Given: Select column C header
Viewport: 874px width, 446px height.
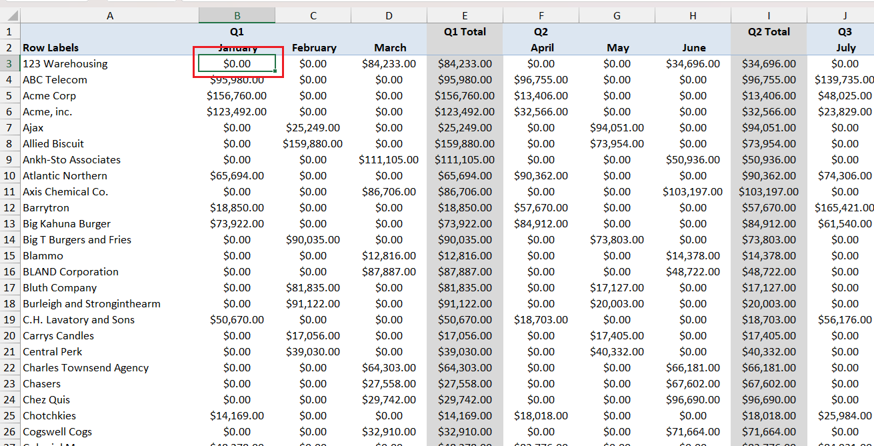Looking at the screenshot, I should [313, 15].
